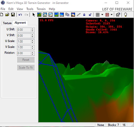Open the Help menu
This screenshot has height=127, width=134.
(x=52, y=9)
